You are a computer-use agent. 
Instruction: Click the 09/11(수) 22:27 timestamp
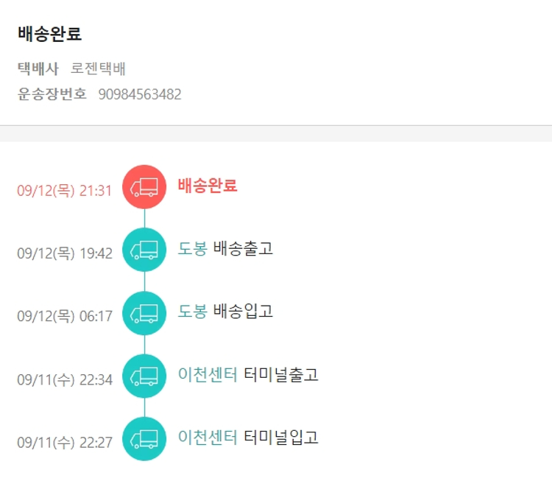[65, 443]
